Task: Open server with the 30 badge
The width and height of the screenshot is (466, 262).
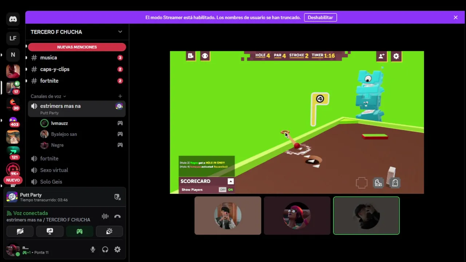Action: click(13, 104)
